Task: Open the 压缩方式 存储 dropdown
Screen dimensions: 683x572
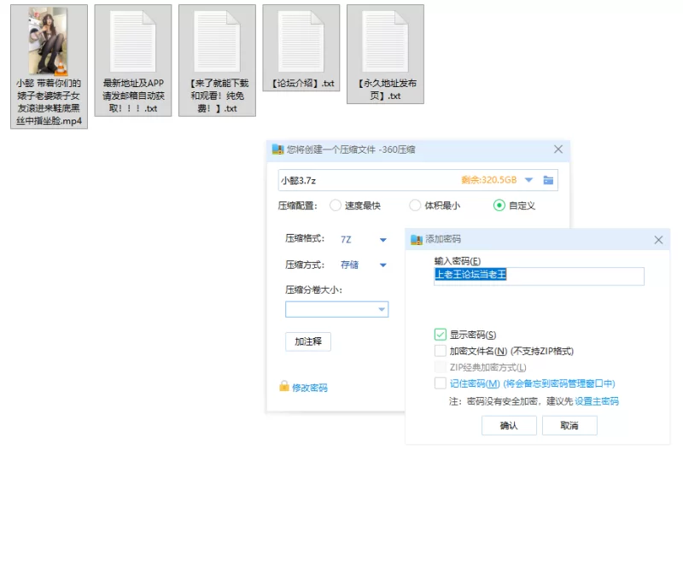Action: [364, 265]
